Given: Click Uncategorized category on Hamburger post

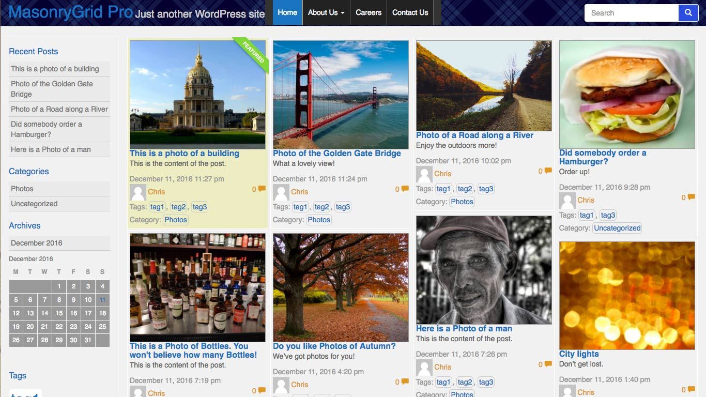Looking at the screenshot, I should pyautogui.click(x=617, y=228).
